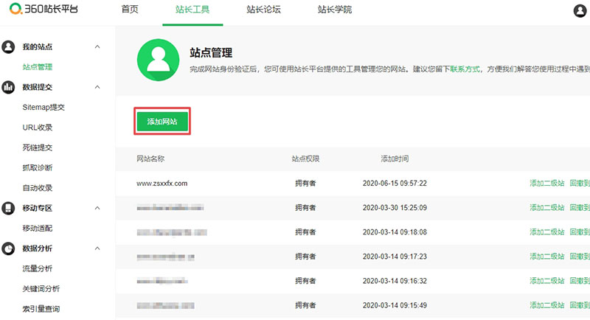Collapse the 数据分析 section chevron
Image resolution: width=590 pixels, height=320 pixels.
97,248
